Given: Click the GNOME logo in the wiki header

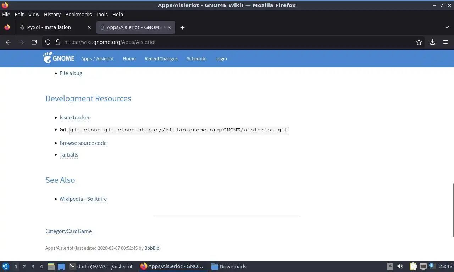Looking at the screenshot, I should (x=59, y=58).
